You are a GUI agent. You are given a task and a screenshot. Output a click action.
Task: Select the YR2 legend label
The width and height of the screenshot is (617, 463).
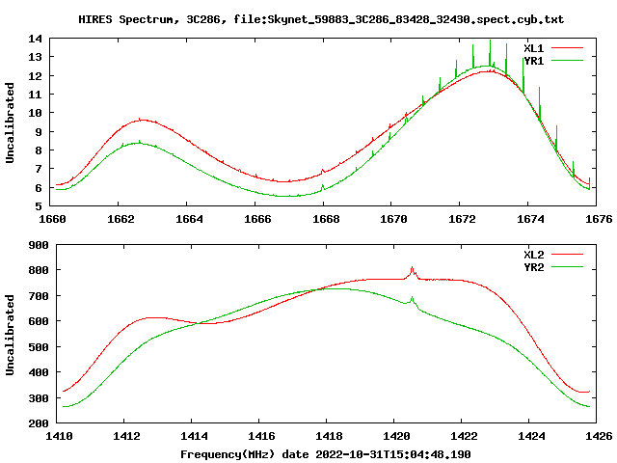[533, 267]
